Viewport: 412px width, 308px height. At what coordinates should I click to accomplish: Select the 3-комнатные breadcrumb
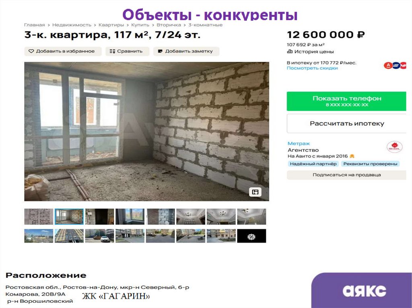206,25
